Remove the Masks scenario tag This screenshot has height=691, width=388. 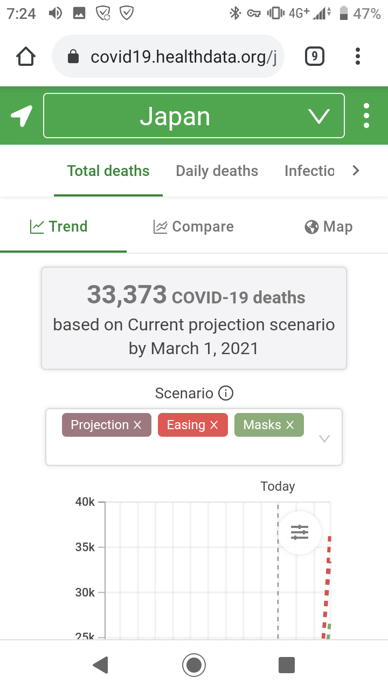(290, 425)
